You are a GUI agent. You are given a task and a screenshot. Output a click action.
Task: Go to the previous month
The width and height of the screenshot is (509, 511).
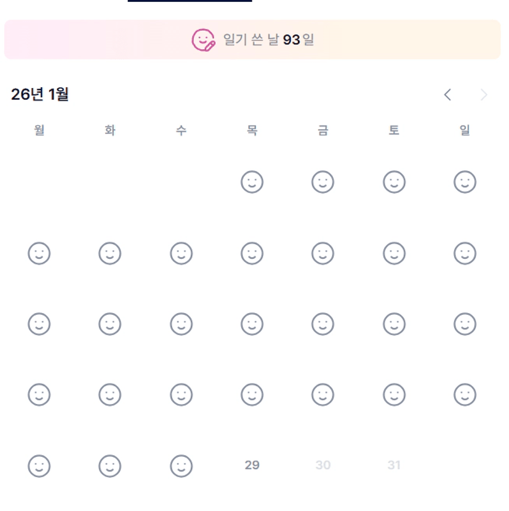[x=447, y=95]
